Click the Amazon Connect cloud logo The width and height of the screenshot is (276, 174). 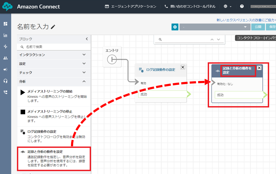[x=7, y=7]
